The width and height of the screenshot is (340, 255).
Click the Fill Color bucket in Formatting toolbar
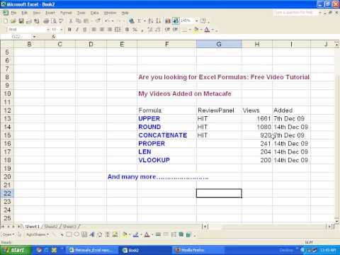pyautogui.click(x=196, y=30)
